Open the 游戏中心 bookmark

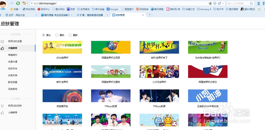44,9
